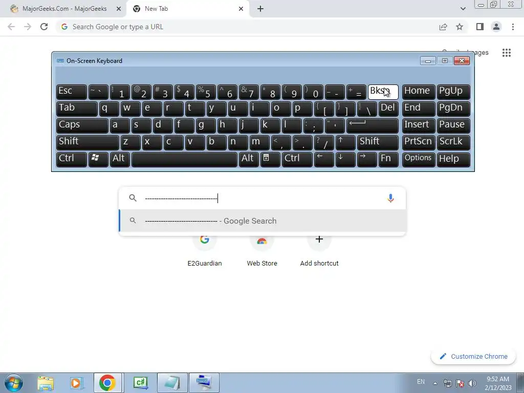This screenshot has width=524, height=393.
Task: Click the share page icon
Action: pyautogui.click(x=443, y=27)
